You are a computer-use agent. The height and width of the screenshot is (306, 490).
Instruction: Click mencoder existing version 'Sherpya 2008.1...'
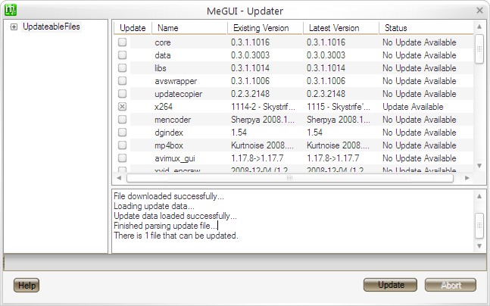coord(263,120)
